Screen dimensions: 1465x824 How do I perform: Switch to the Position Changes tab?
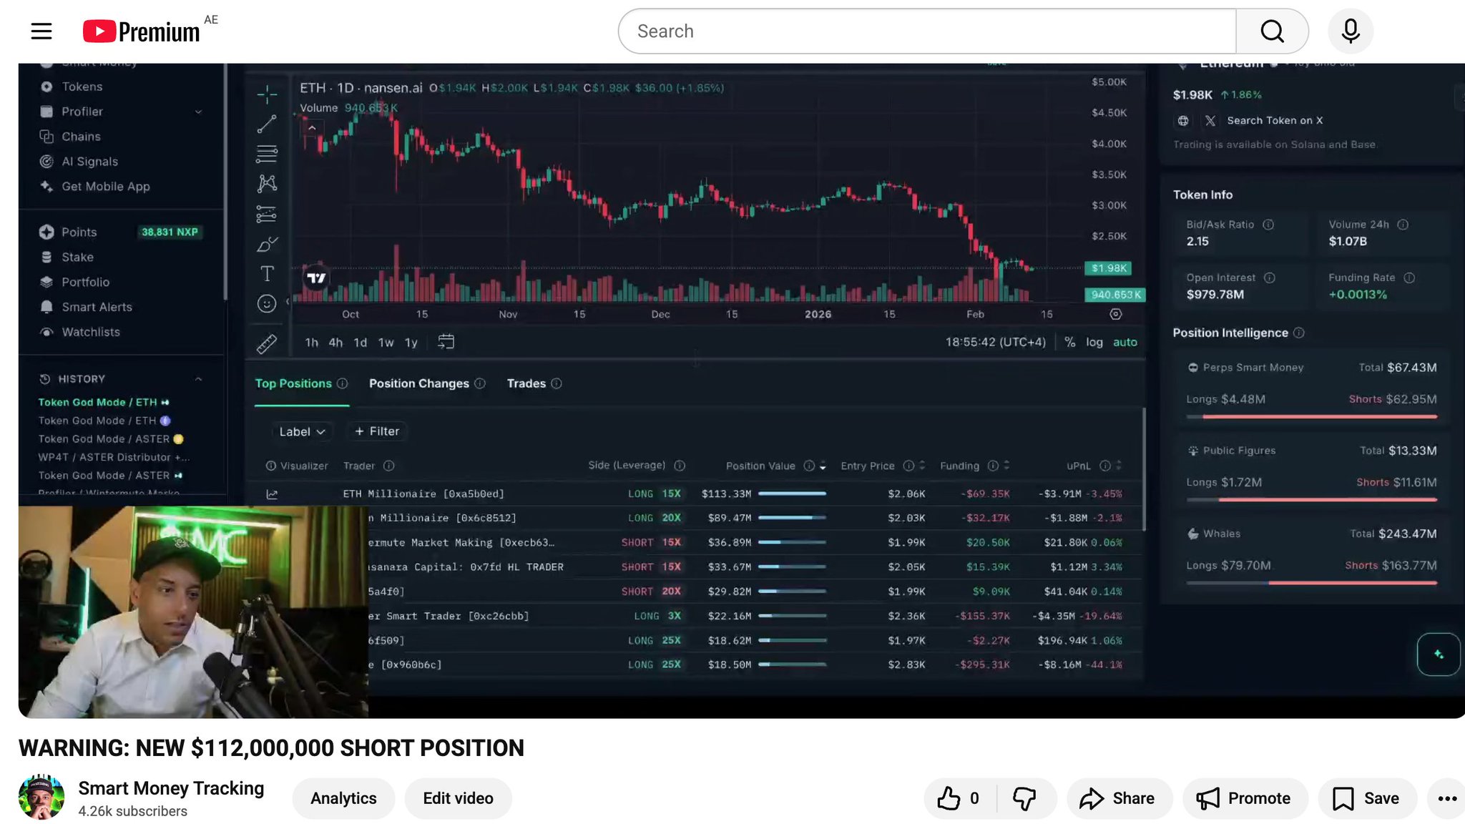pyautogui.click(x=419, y=384)
